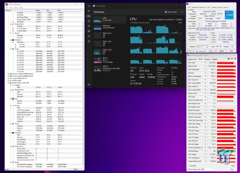Screen dimensions: 240x173
Task: Open Users icon in Task Manager sidebar
Action: pyautogui.click(x=89, y=31)
